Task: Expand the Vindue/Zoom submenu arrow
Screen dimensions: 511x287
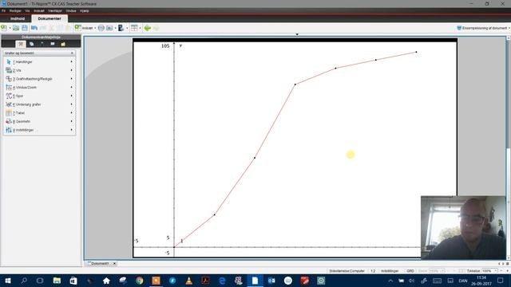Action: click(72, 87)
